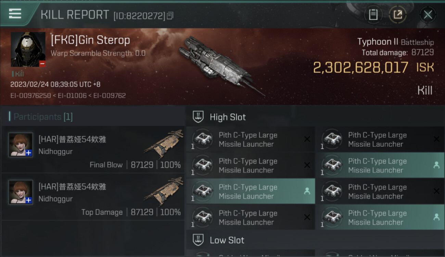Click X mark on top-left launcher
445x257 pixels.
(307, 139)
